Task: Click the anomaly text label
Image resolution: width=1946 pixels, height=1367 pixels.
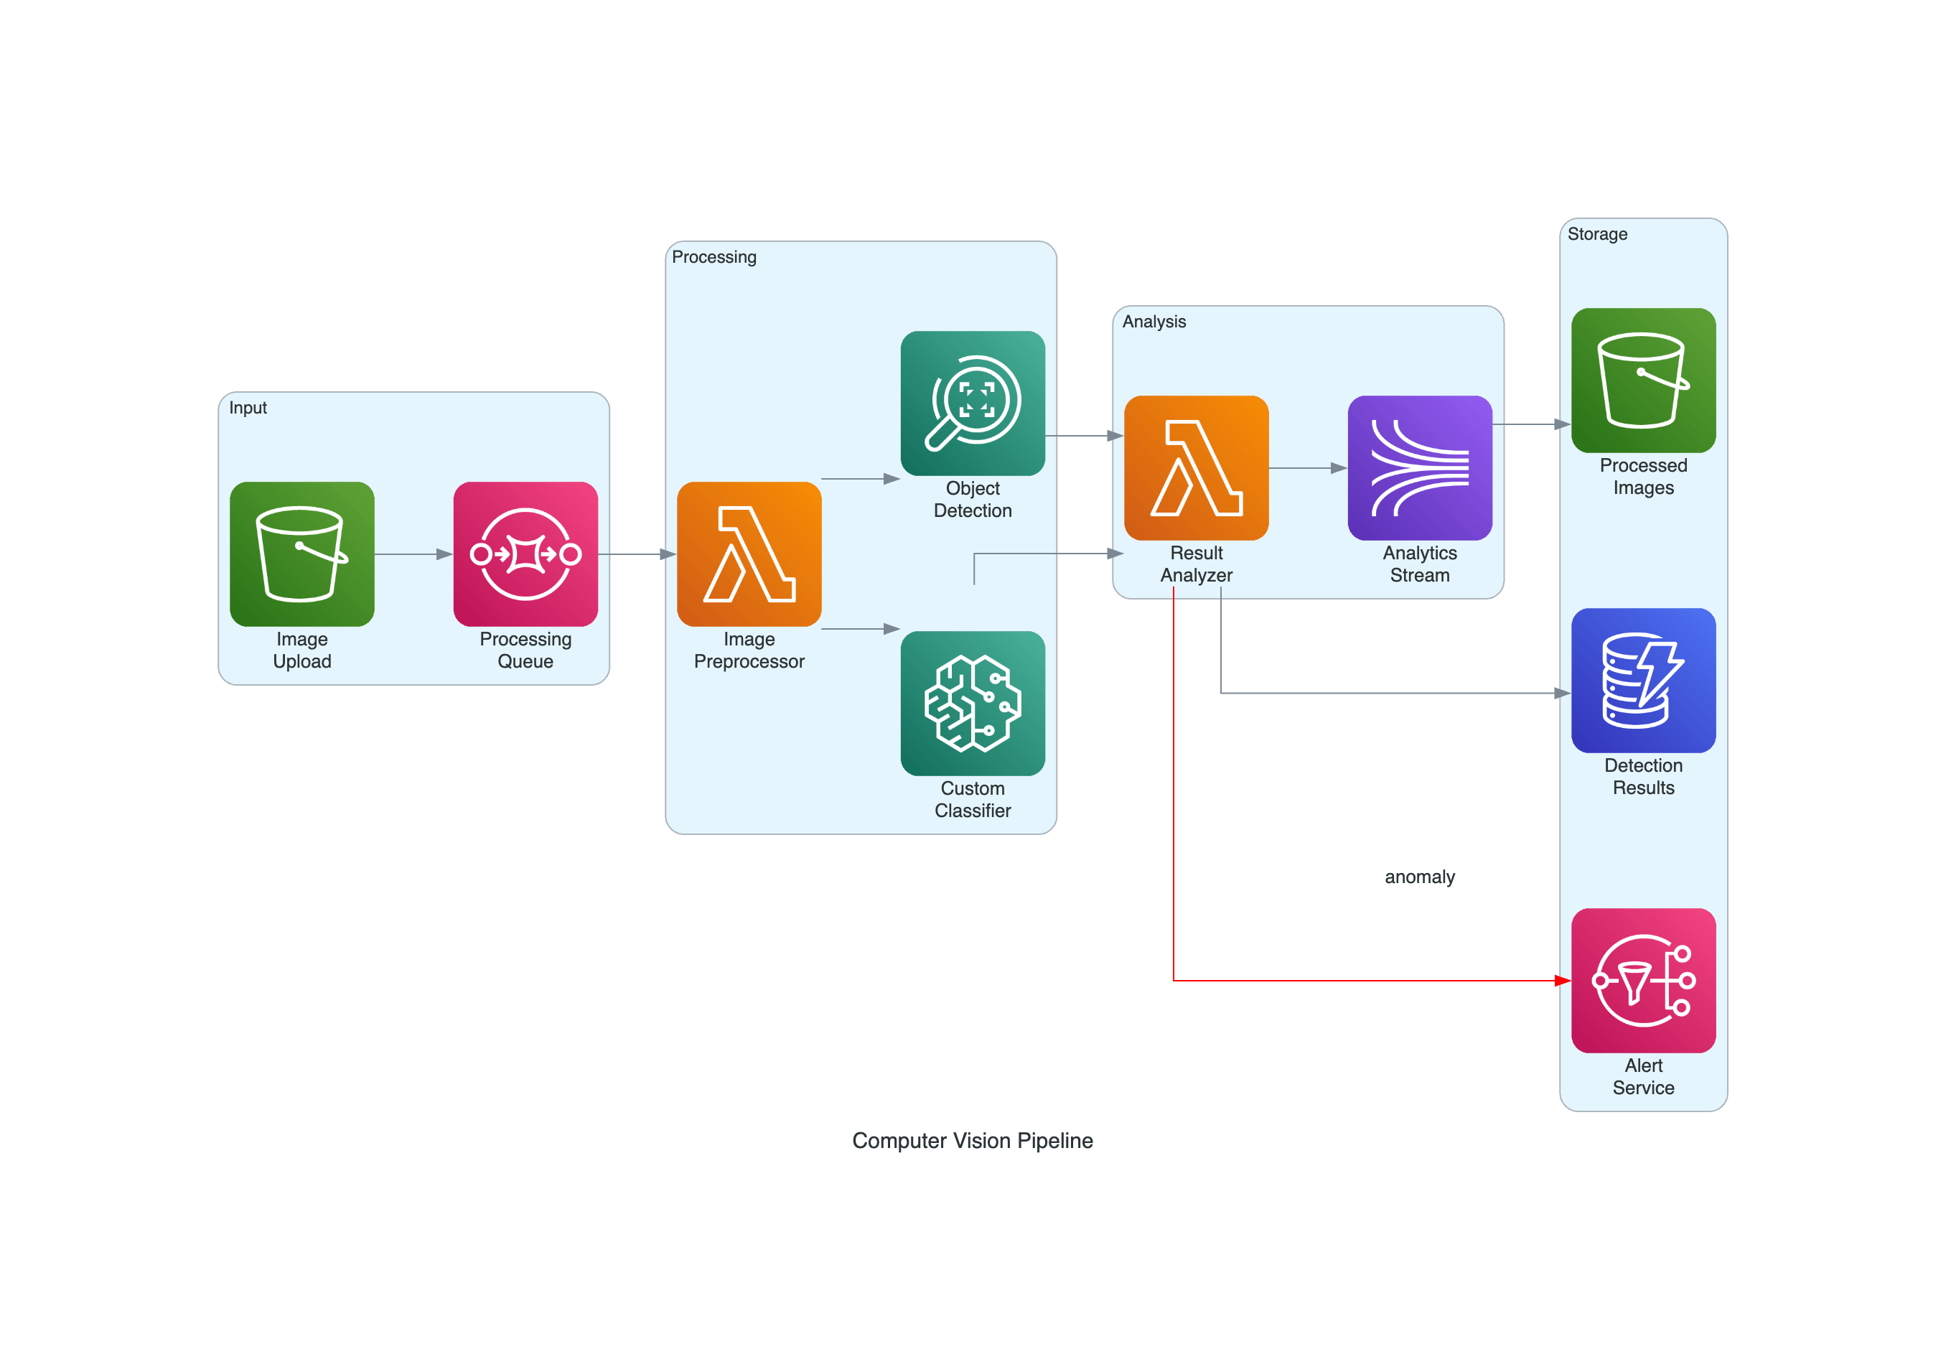Action: pyautogui.click(x=1419, y=877)
